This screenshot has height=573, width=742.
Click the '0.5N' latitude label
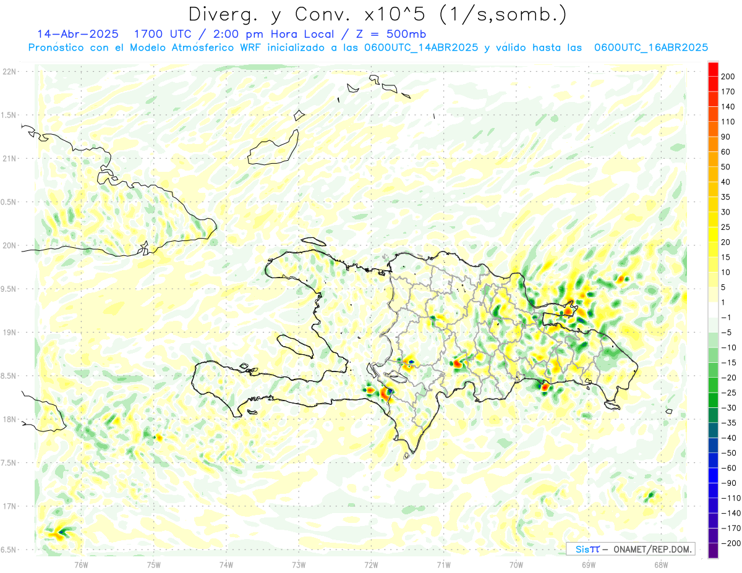(9, 202)
